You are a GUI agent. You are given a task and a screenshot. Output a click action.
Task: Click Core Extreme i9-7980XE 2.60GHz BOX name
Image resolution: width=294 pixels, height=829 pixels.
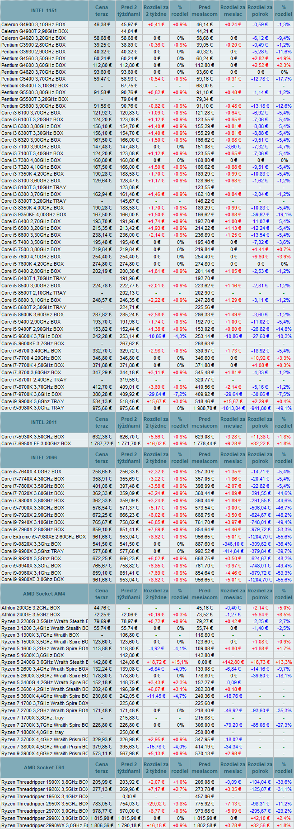coord(43,537)
